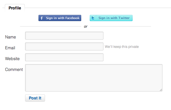The image size is (171, 110).
Task: Click the Facebook 'f' logo icon
Action: (42, 18)
